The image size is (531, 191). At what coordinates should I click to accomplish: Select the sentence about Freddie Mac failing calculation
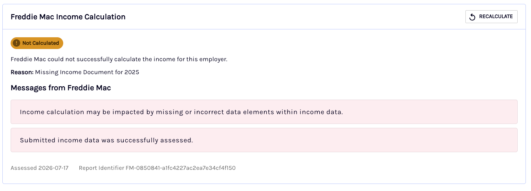click(x=119, y=60)
